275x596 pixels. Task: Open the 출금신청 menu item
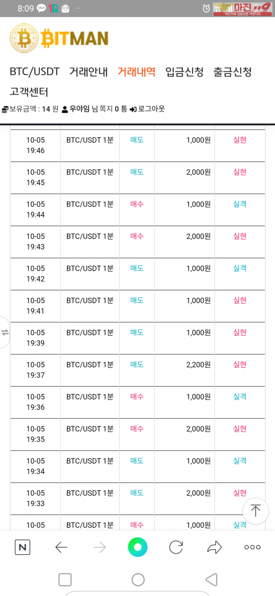(232, 72)
